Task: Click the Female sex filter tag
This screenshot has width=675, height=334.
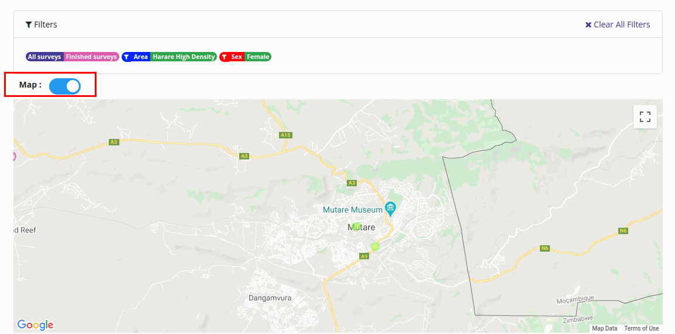Action: point(257,57)
